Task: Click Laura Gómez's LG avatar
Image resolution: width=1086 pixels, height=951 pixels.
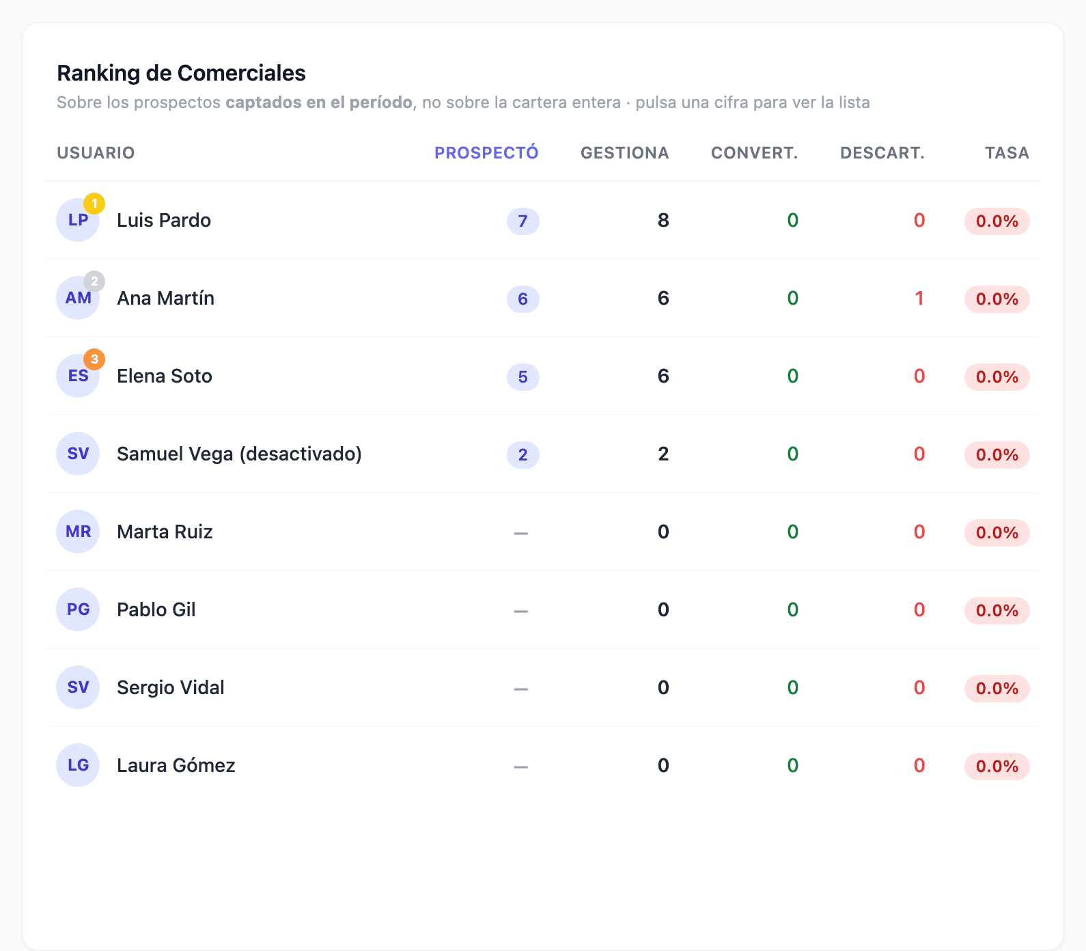Action: 78,765
